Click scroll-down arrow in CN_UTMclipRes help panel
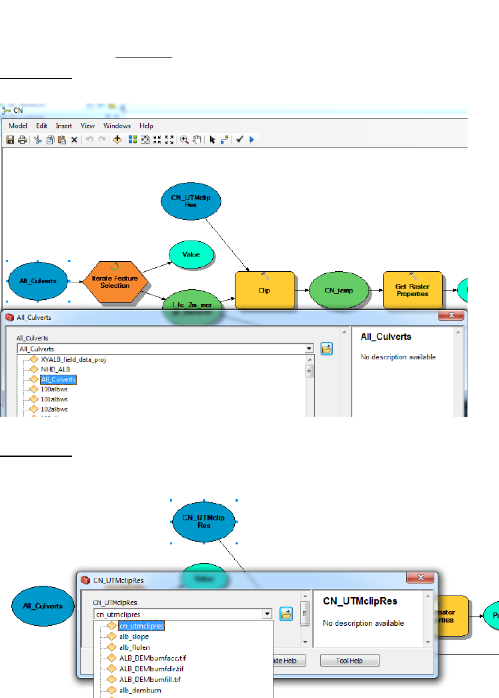The image size is (499, 698). [x=428, y=643]
